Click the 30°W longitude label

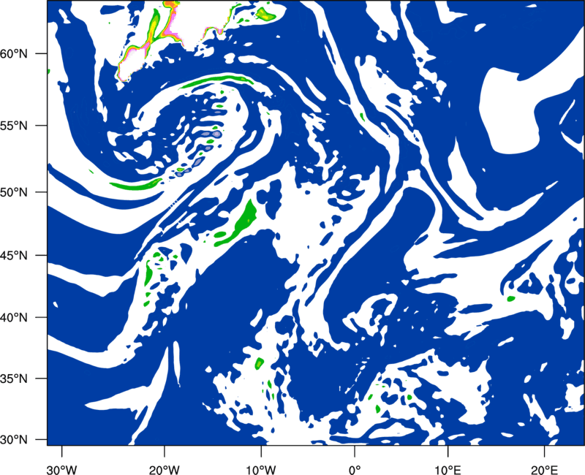coord(61,470)
